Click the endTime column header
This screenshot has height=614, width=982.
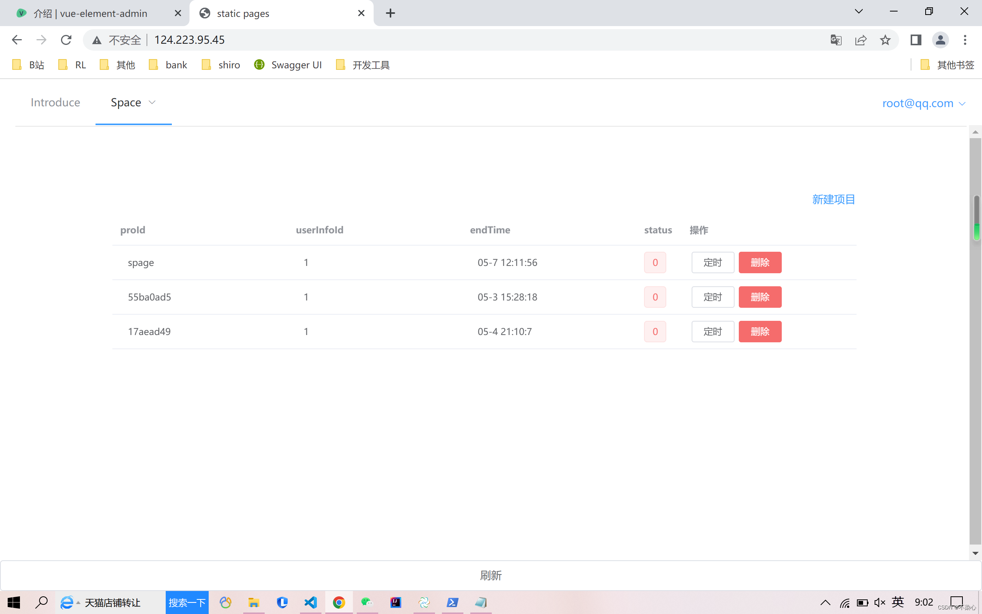point(490,230)
